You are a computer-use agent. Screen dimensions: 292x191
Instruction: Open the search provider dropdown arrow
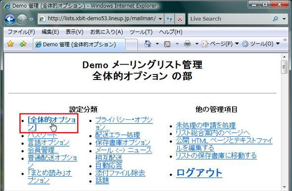point(284,19)
